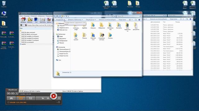199x111 pixels.
Task: Open Моя музыка folder in ПК window
Action: [x=76, y=36]
